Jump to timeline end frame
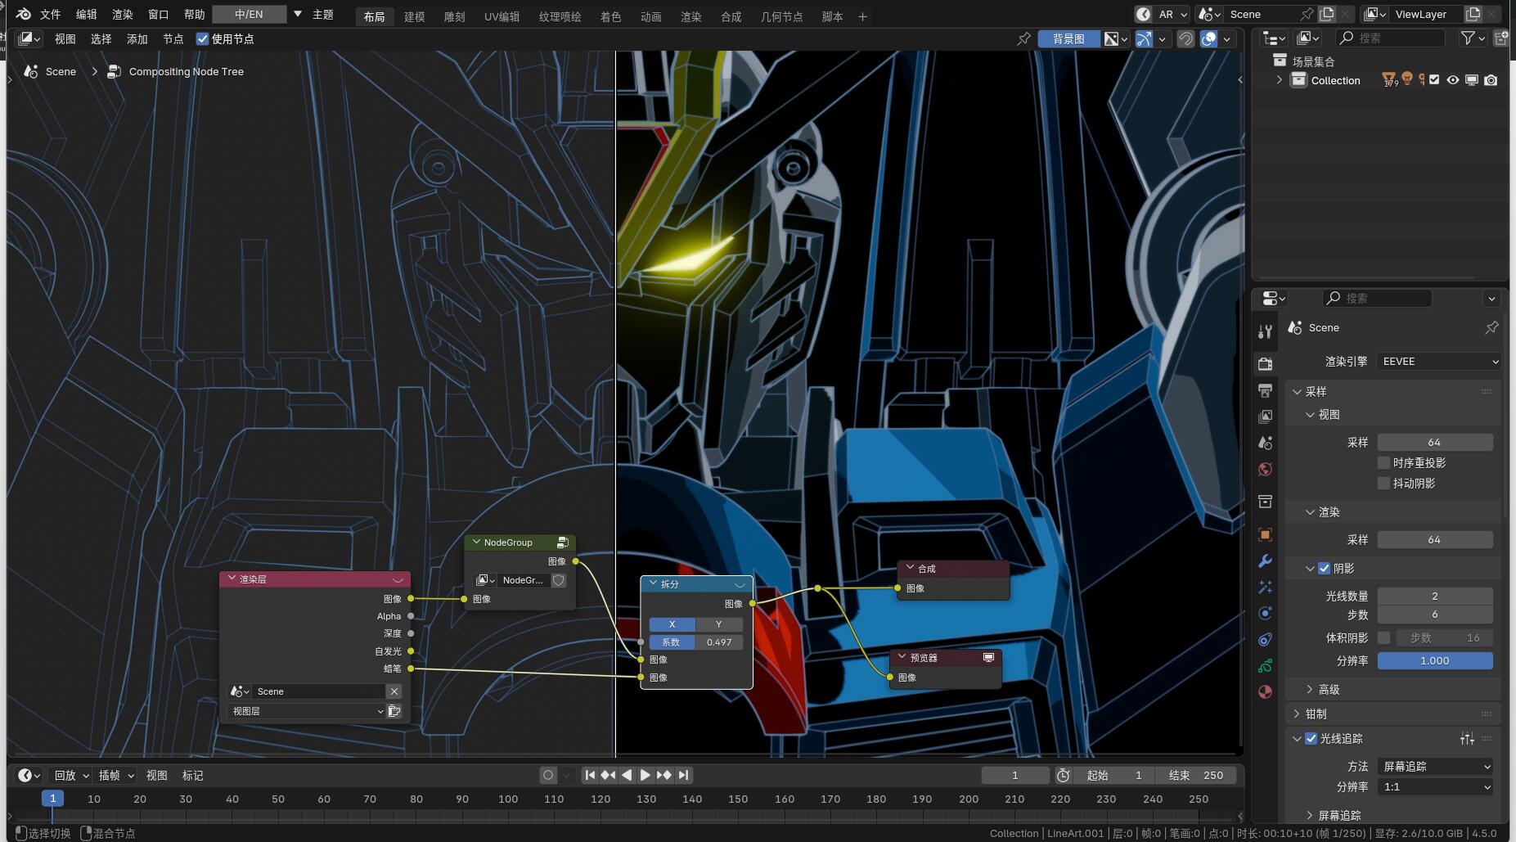Image resolution: width=1516 pixels, height=842 pixels. coord(684,775)
